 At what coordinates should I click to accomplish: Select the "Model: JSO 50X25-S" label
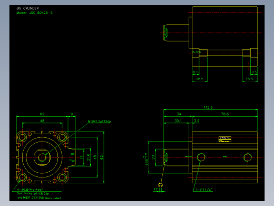(x=34, y=13)
